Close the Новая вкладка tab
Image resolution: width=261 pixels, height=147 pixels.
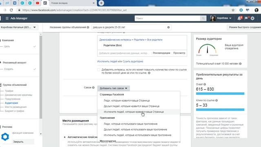(x=93, y=3)
